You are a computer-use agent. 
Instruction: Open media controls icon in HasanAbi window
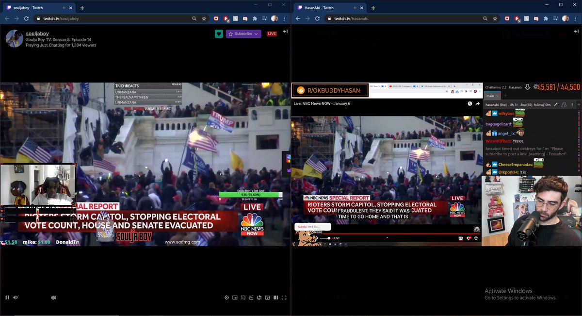coord(555,18)
